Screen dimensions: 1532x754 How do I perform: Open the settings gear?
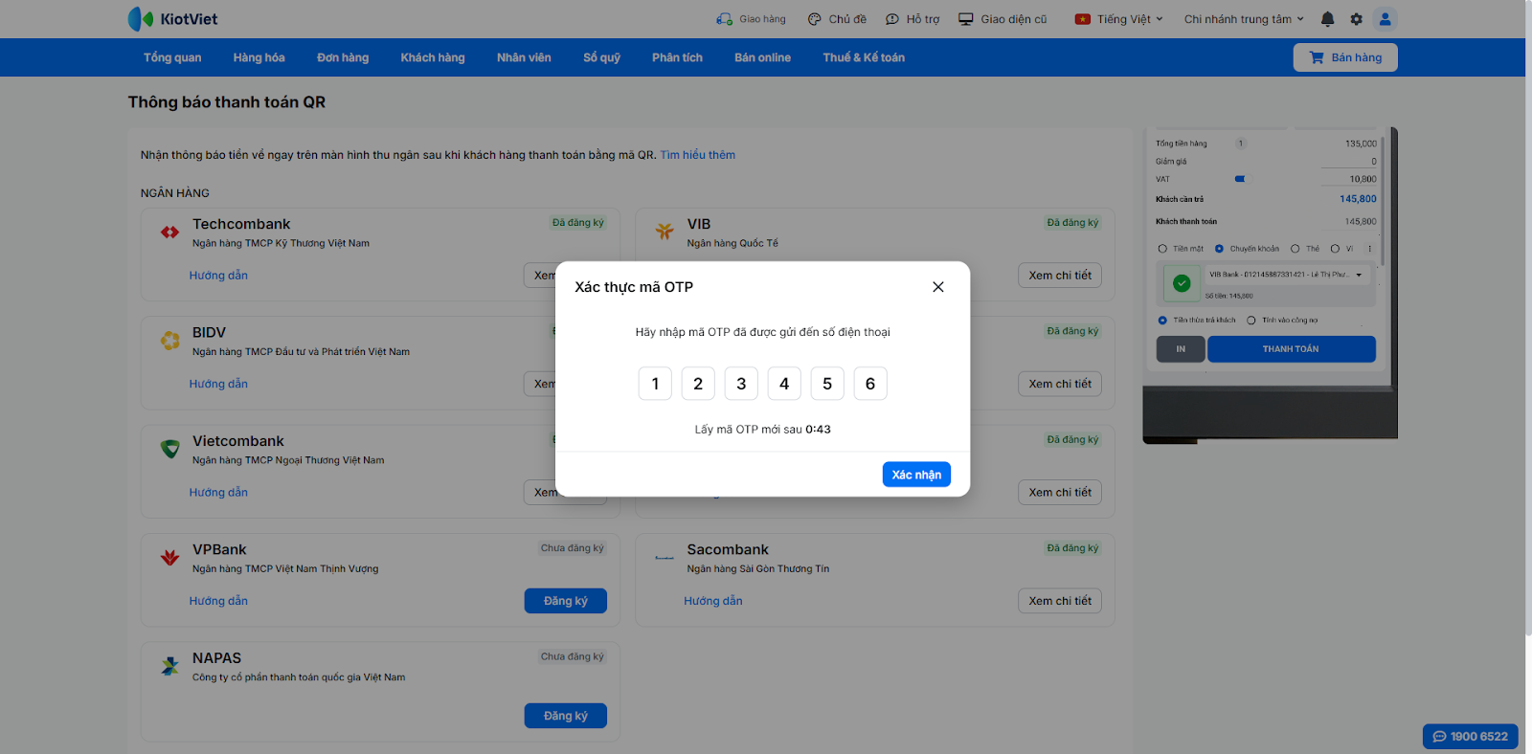click(1356, 19)
